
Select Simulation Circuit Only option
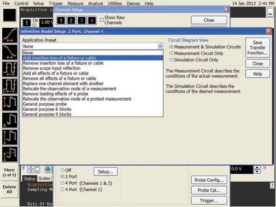[194, 60]
